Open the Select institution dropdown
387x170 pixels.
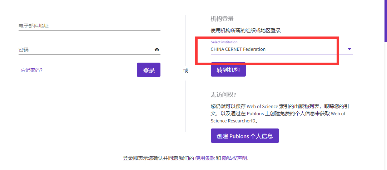pyautogui.click(x=281, y=49)
